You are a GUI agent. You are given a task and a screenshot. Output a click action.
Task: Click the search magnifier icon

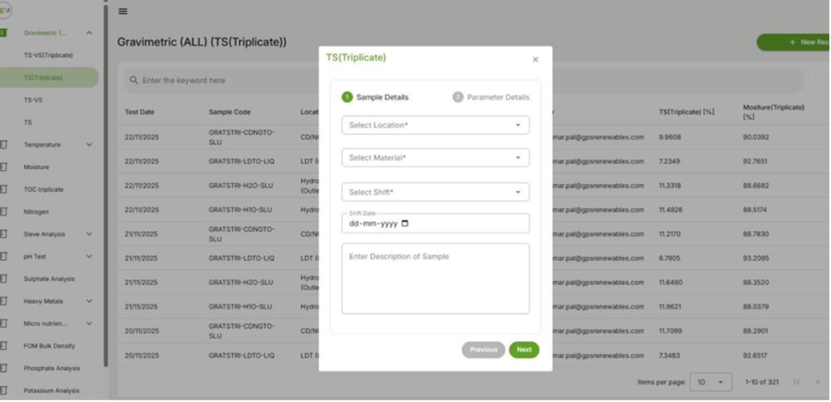point(134,81)
